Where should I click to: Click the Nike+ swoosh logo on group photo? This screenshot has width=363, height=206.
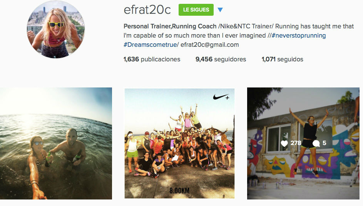(221, 97)
